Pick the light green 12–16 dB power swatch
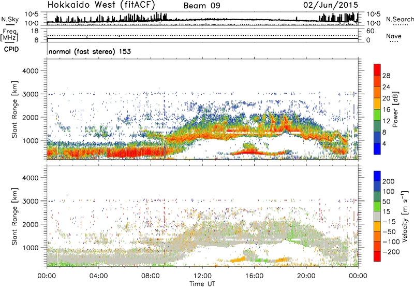The image size is (414, 287). click(x=377, y=115)
